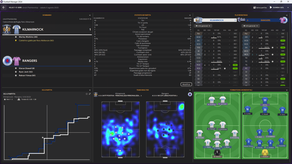This screenshot has width=292, height=164.
Task: Select the VOT column header for Kilmarnock
Action: [x=236, y=30]
